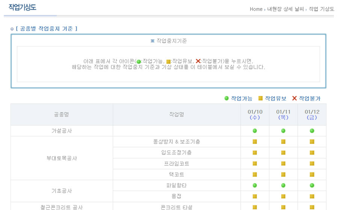Click yellow icon for 택코트 on 01/12
338x210 pixels.
pos(312,174)
